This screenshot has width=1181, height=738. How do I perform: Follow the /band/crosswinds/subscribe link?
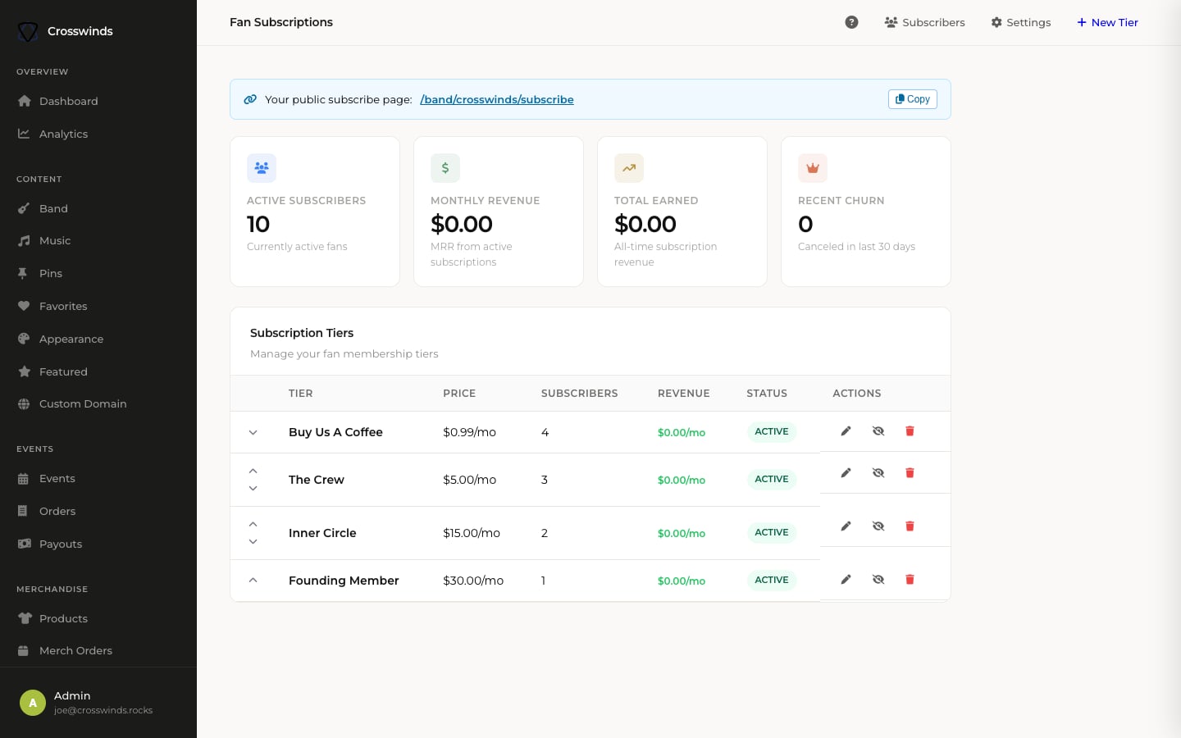tap(496, 99)
